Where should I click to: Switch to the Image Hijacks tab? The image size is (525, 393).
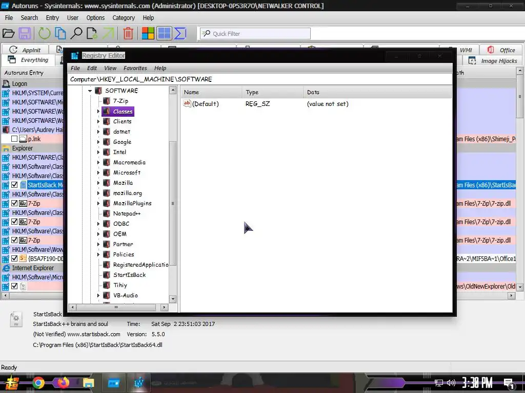tap(493, 61)
